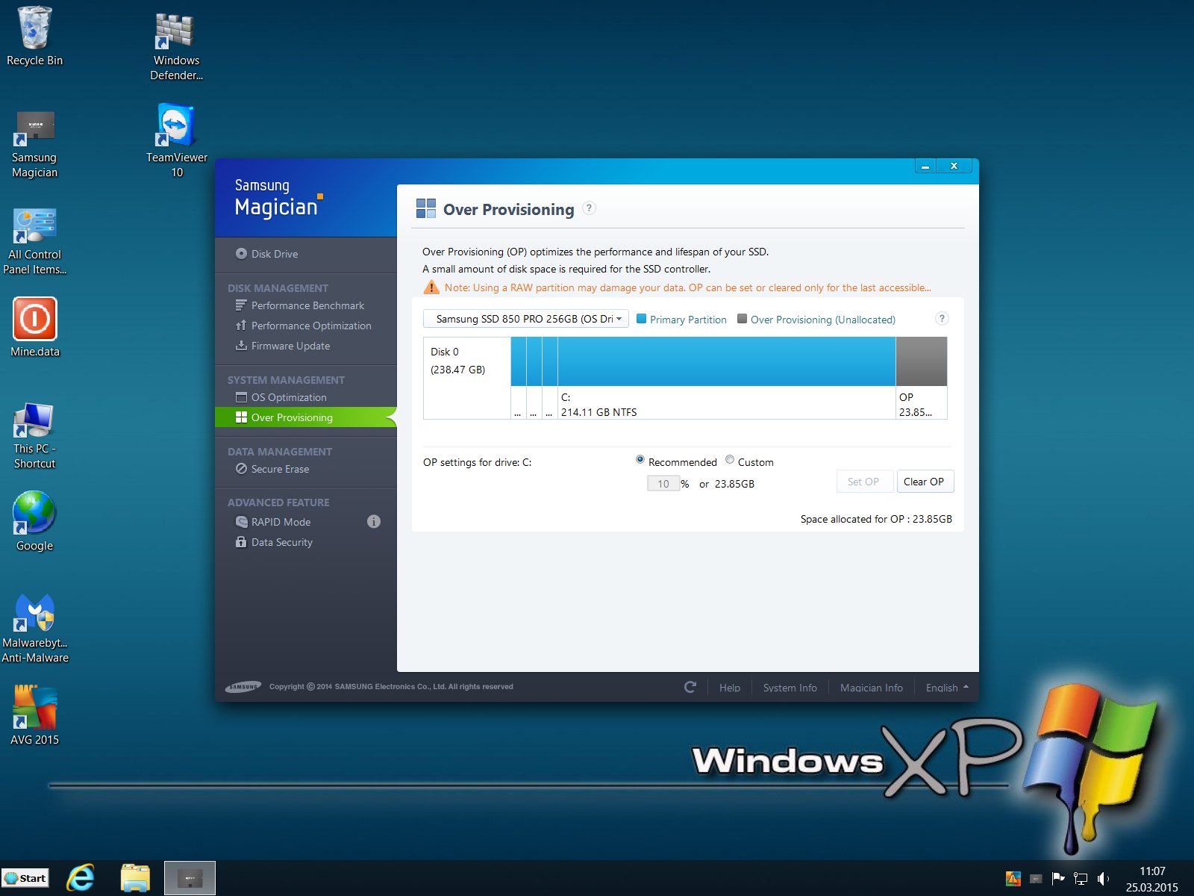Click 'Space allocated for OP : 23.85GB' text
The height and width of the screenshot is (896, 1194).
[x=876, y=519]
